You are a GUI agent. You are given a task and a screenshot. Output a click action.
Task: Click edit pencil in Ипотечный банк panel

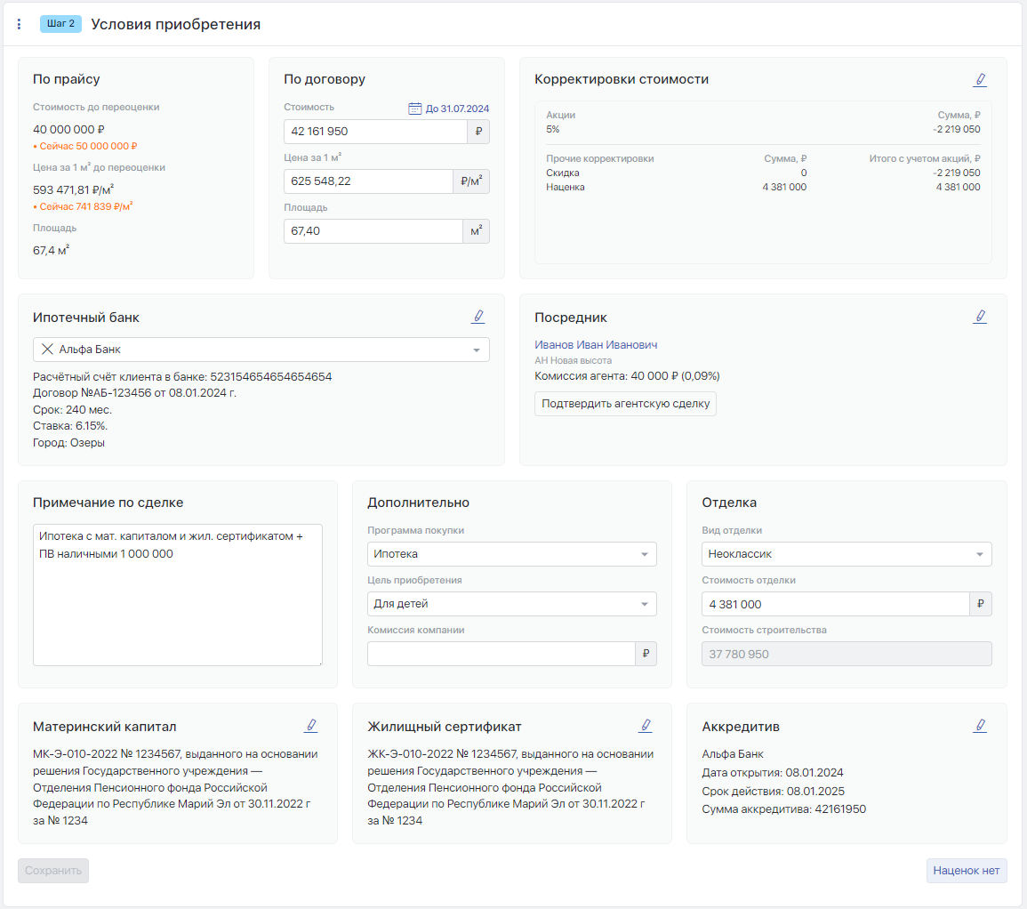tap(478, 317)
